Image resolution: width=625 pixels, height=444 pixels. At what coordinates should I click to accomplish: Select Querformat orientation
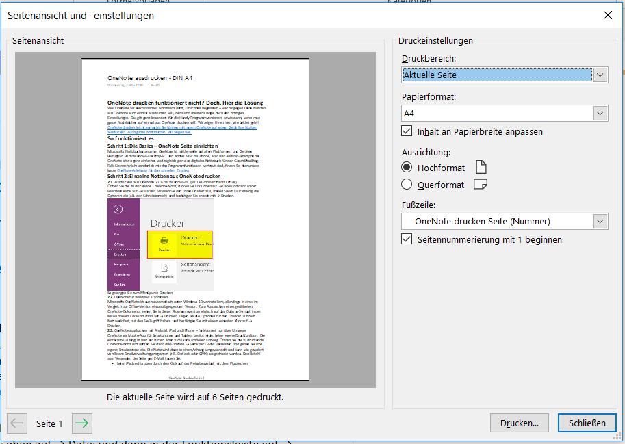(x=407, y=184)
